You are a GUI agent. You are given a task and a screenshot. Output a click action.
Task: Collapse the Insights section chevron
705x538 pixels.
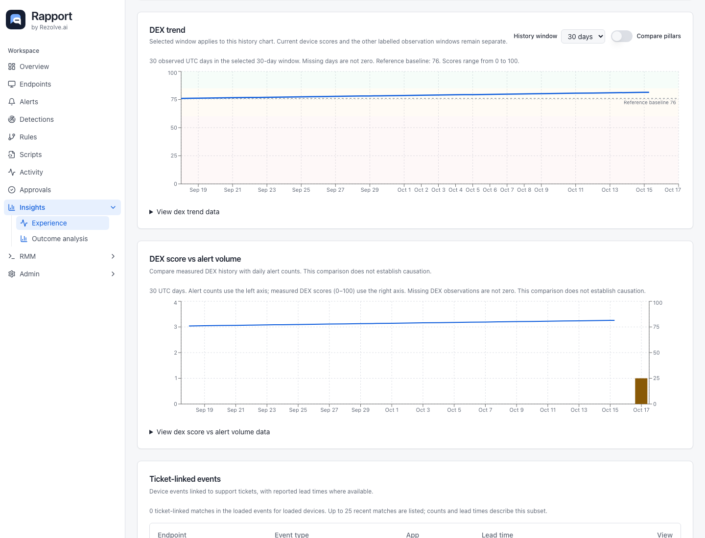(x=113, y=207)
